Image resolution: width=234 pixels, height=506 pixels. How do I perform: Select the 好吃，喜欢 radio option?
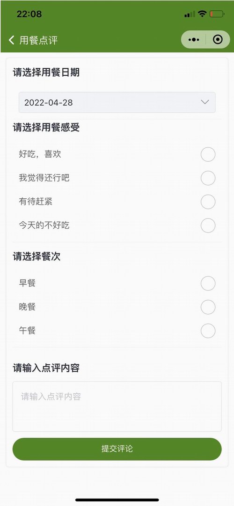[208, 154]
